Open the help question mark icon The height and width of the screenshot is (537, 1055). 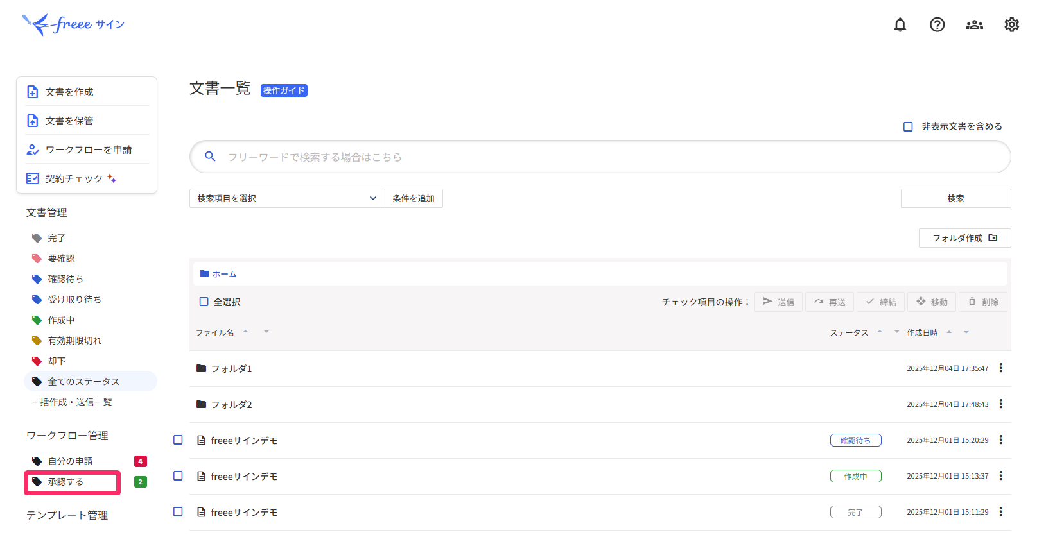click(937, 25)
